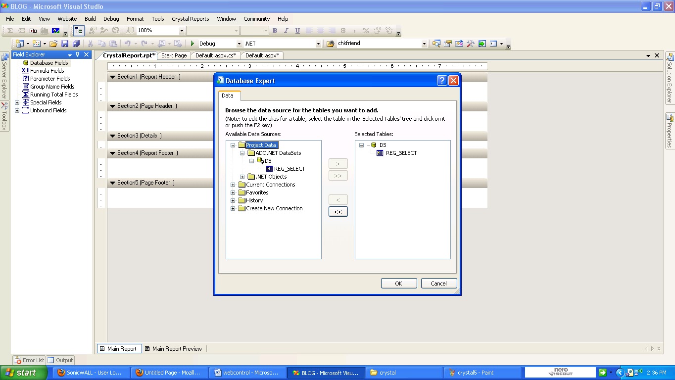675x380 pixels.
Task: Click the Database Expert help question button
Action: point(442,80)
